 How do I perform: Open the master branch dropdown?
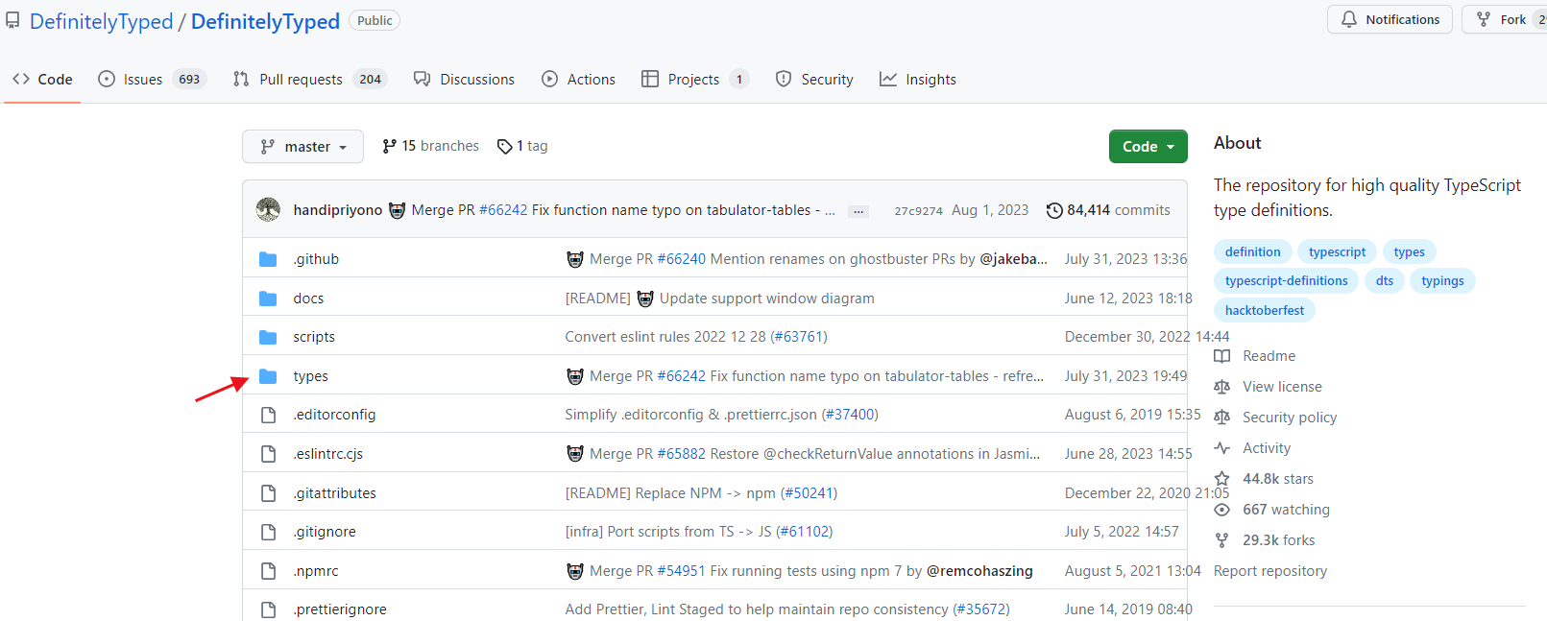pos(302,146)
